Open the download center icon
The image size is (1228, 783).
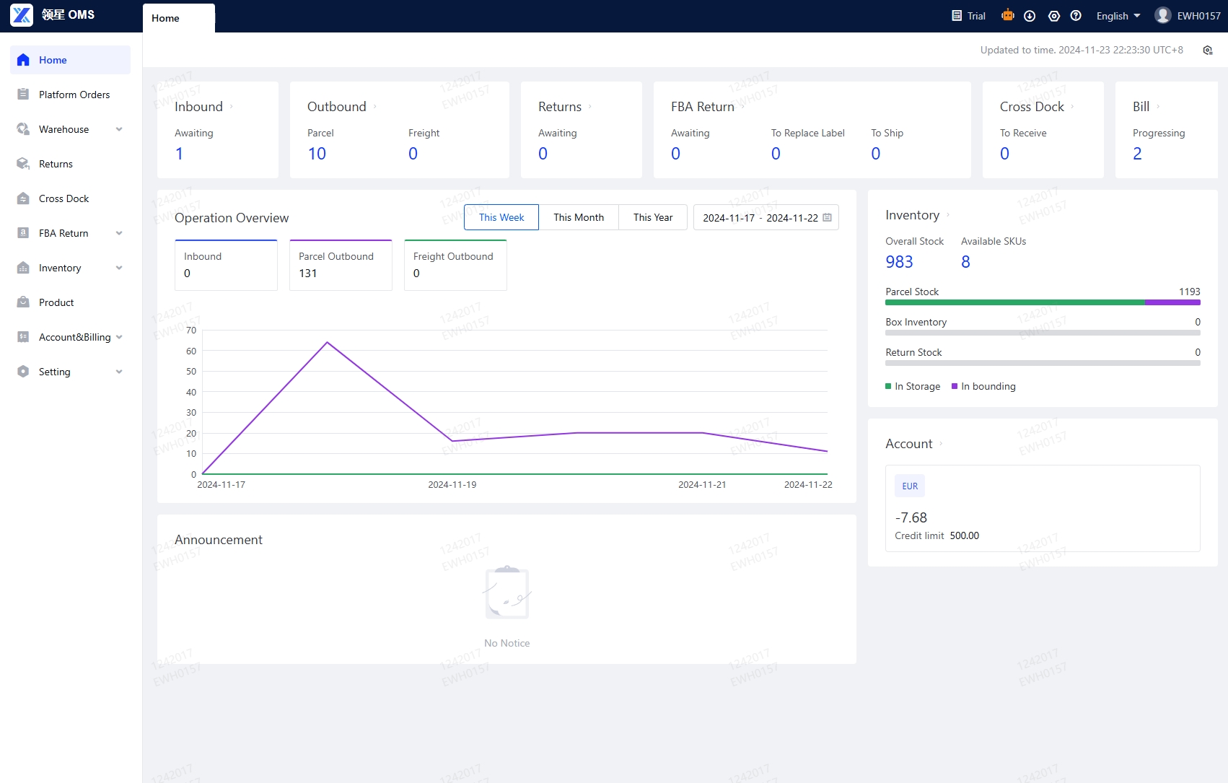(1030, 16)
